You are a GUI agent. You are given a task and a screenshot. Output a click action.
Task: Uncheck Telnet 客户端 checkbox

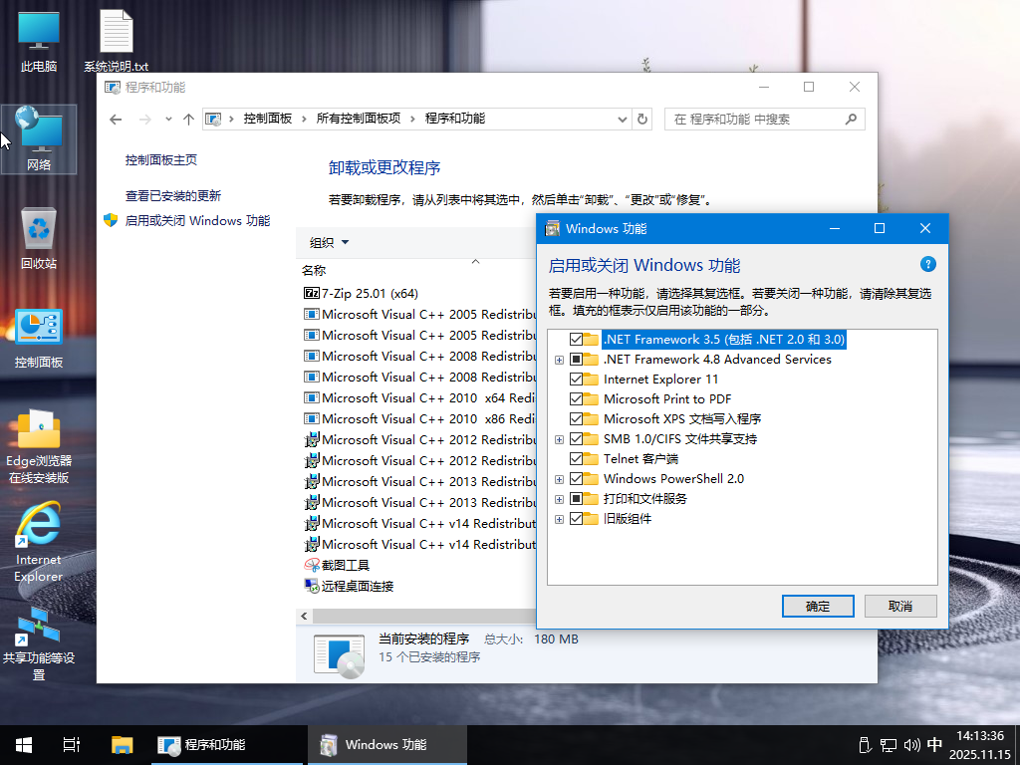[x=576, y=458]
